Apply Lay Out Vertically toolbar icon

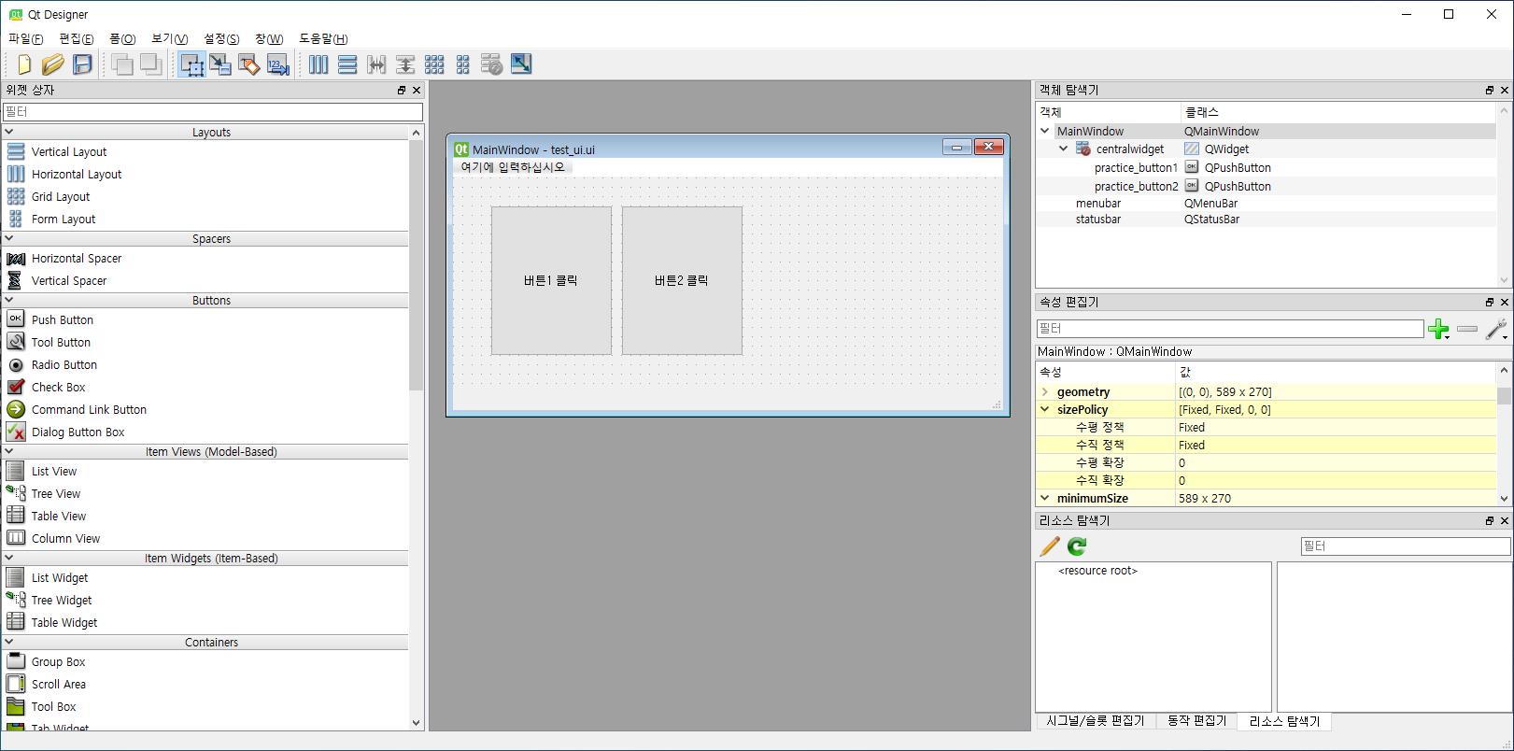(x=347, y=64)
